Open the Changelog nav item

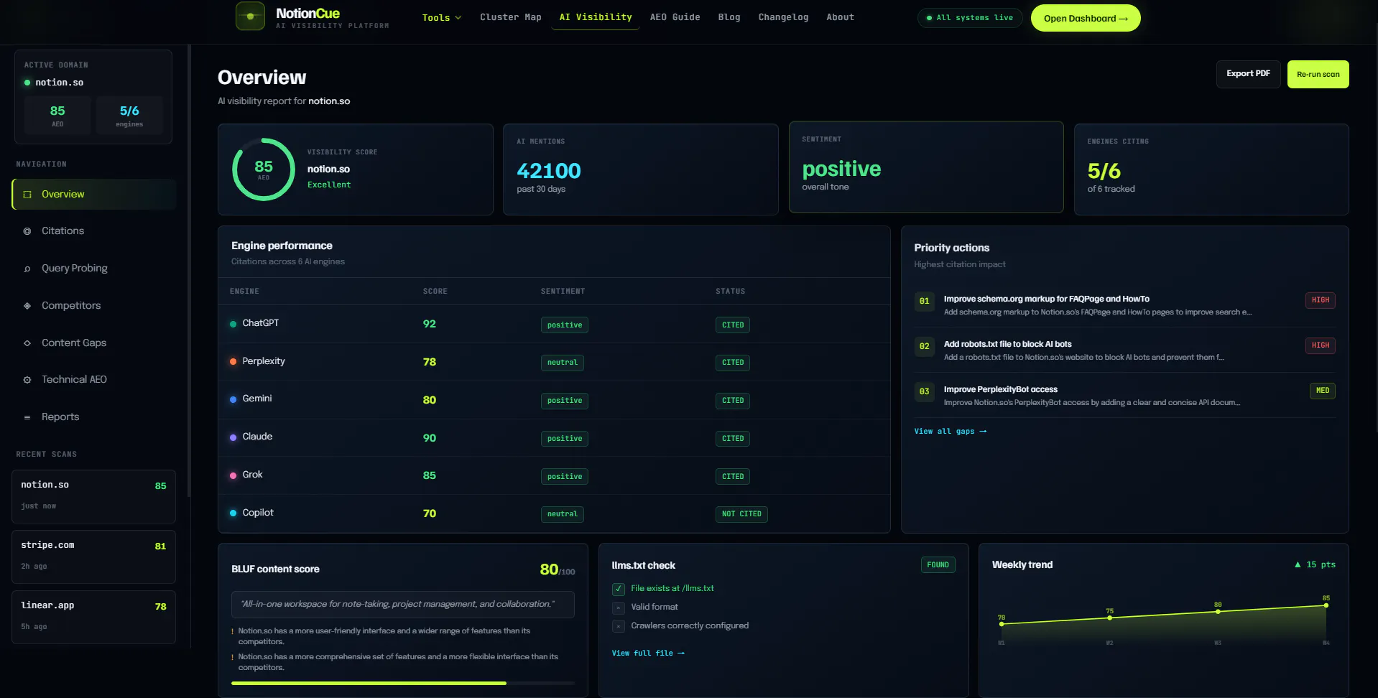click(783, 17)
